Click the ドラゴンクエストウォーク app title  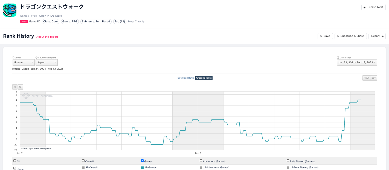pyautogui.click(x=52, y=7)
